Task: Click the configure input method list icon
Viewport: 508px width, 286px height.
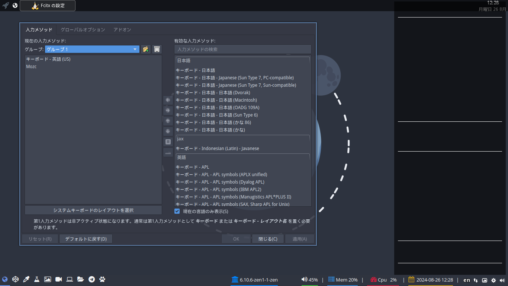Action: coord(168,142)
